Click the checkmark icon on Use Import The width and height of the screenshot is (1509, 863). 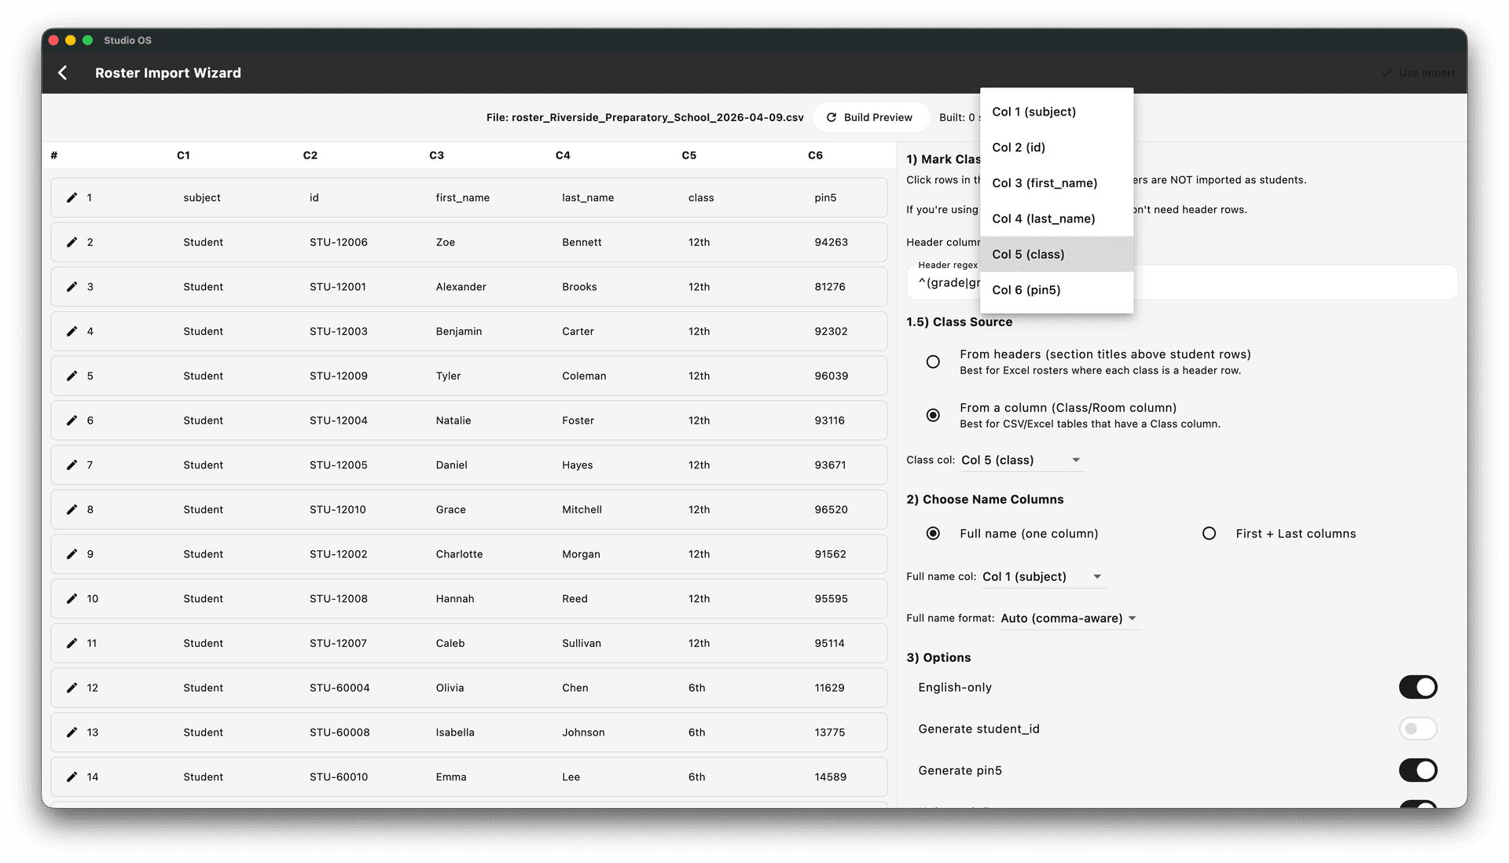click(x=1386, y=72)
